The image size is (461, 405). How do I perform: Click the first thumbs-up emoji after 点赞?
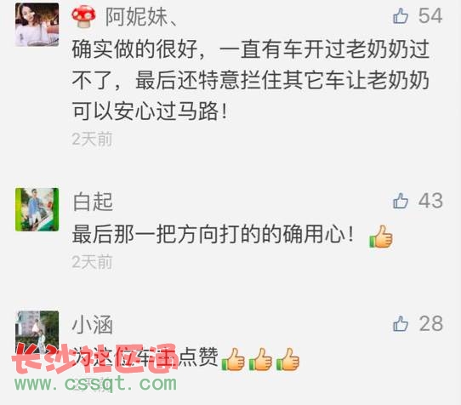[x=232, y=359]
